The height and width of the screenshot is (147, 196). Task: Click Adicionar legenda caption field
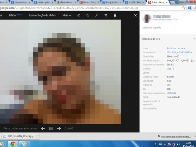tap(151, 28)
